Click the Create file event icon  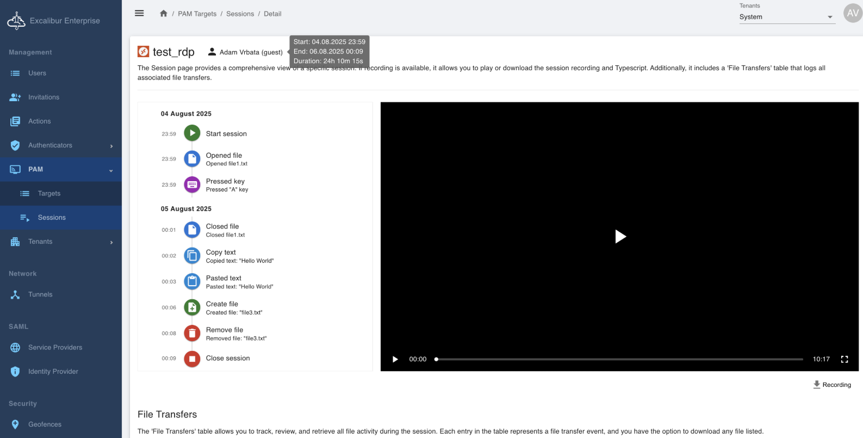click(x=192, y=307)
